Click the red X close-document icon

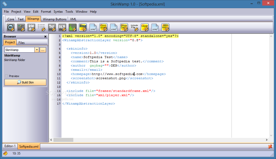(x=270, y=146)
